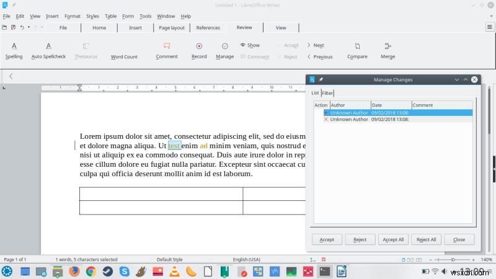This screenshot has height=279, width=496.
Task: Shade Manage Changes window with down chevron
Action: 457,80
